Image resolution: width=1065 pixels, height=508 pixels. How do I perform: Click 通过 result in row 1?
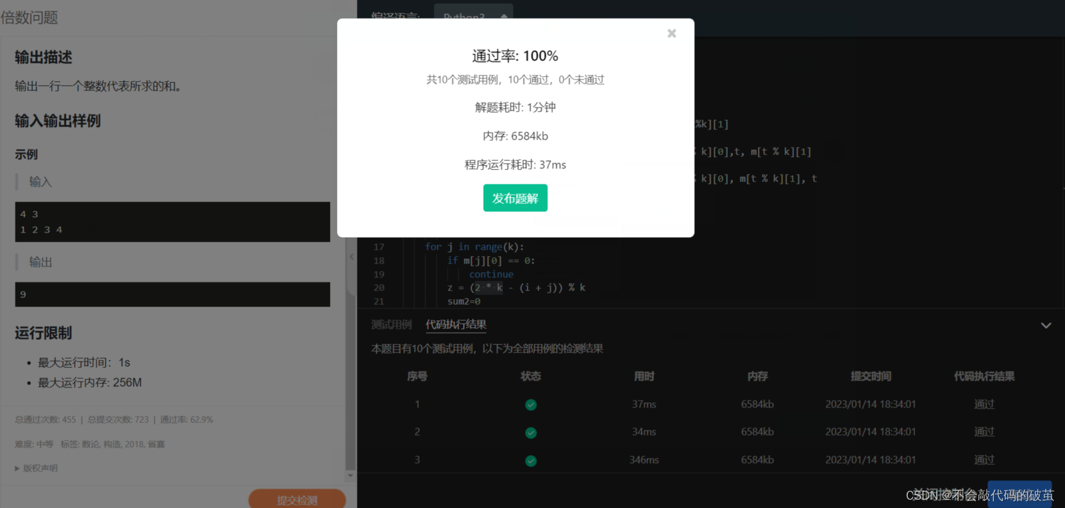[984, 404]
